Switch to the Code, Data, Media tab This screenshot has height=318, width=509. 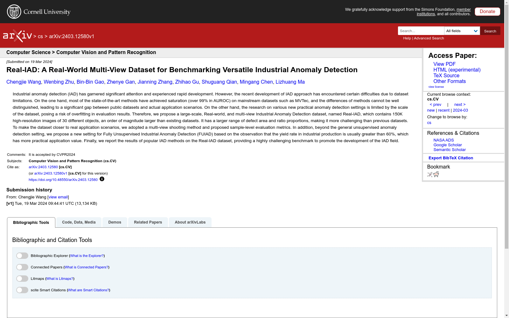(79, 222)
